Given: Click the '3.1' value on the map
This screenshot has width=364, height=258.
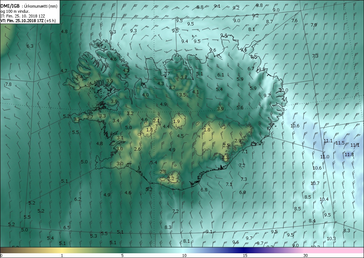Looking at the screenshot, I should 120,138.
